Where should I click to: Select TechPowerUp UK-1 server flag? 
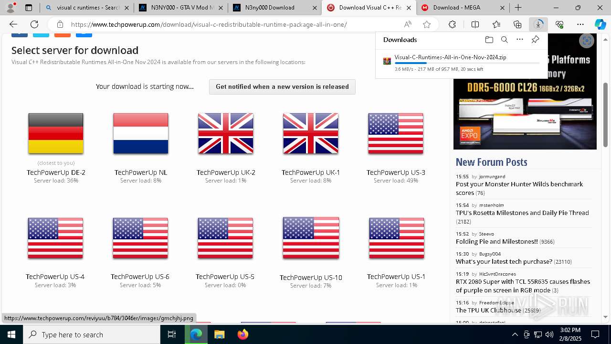(x=311, y=133)
